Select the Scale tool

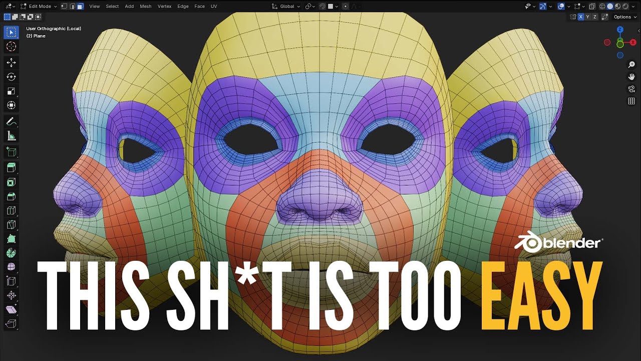coord(12,91)
